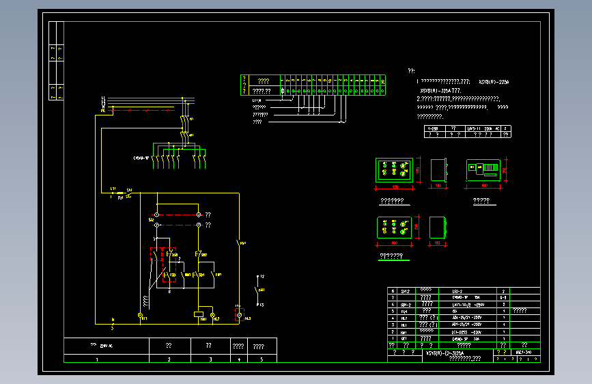This screenshot has height=384, width=592.
Task: Click the LAY3-10/2 ~220V model cell
Action: [x=468, y=305]
